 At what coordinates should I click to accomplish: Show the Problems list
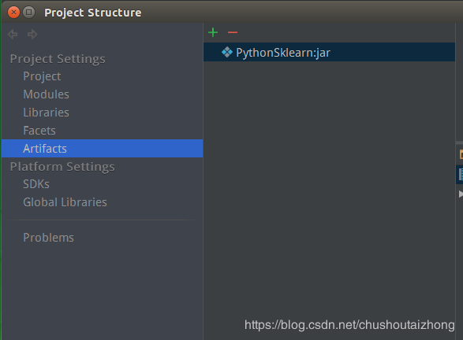click(48, 238)
